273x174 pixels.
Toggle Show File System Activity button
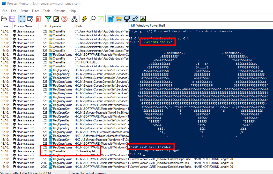tap(119, 19)
